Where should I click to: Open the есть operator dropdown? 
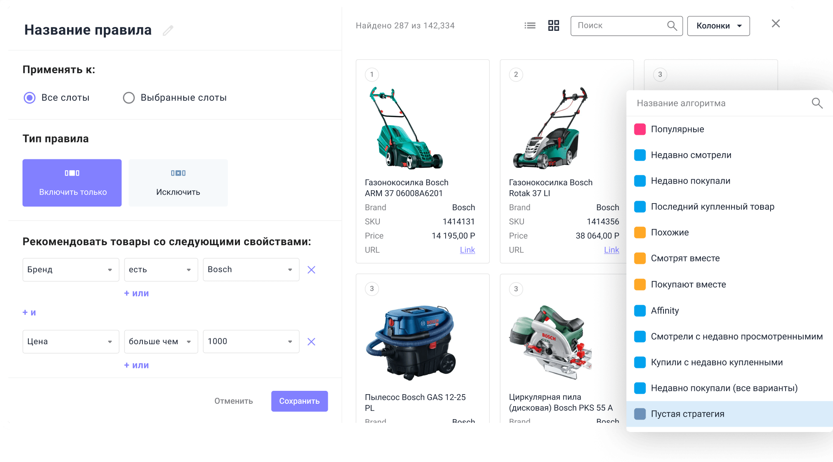[x=161, y=270]
